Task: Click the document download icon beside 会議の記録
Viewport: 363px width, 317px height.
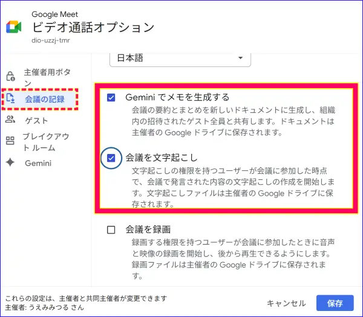Action: pos(10,98)
